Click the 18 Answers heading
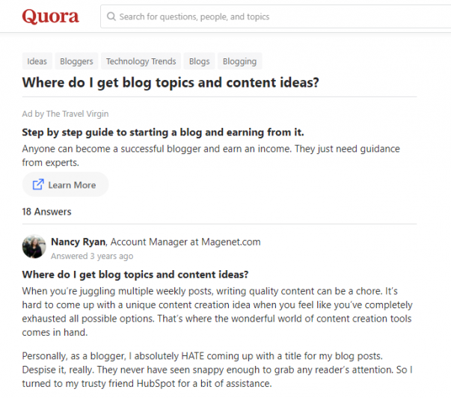The height and width of the screenshot is (398, 451). coord(46,212)
